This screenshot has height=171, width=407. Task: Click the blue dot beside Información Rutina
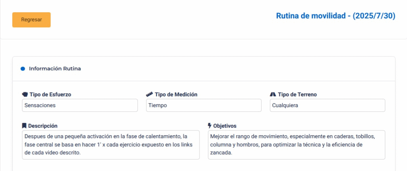[23, 69]
